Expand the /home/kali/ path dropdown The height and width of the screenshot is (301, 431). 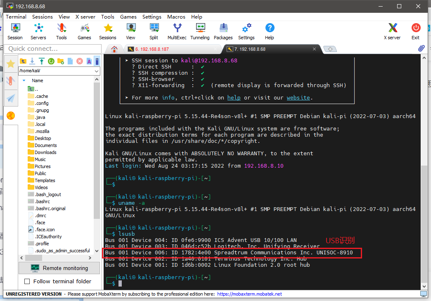click(97, 71)
